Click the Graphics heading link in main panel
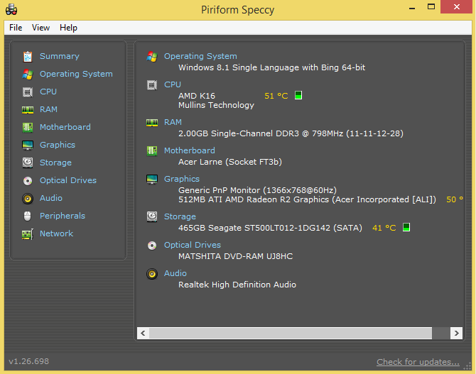Image resolution: width=476 pixels, height=374 pixels. coord(182,179)
